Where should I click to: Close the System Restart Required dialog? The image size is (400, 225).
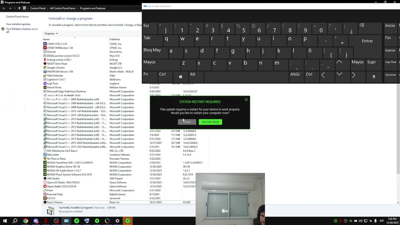(x=246, y=100)
